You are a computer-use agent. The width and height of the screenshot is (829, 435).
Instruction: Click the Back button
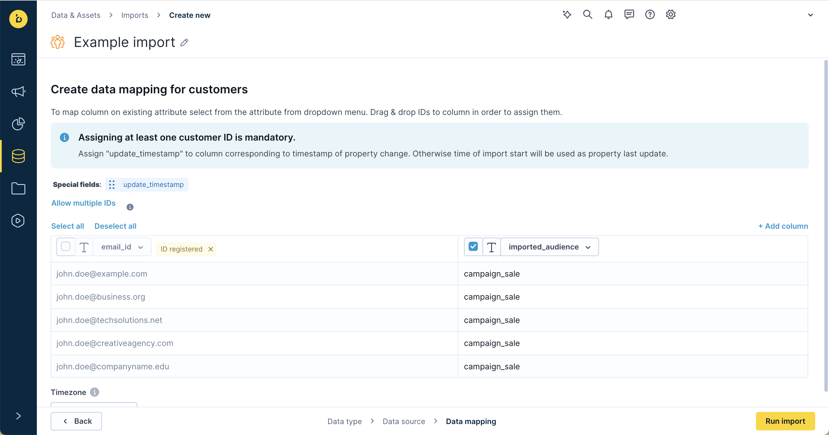tap(76, 421)
